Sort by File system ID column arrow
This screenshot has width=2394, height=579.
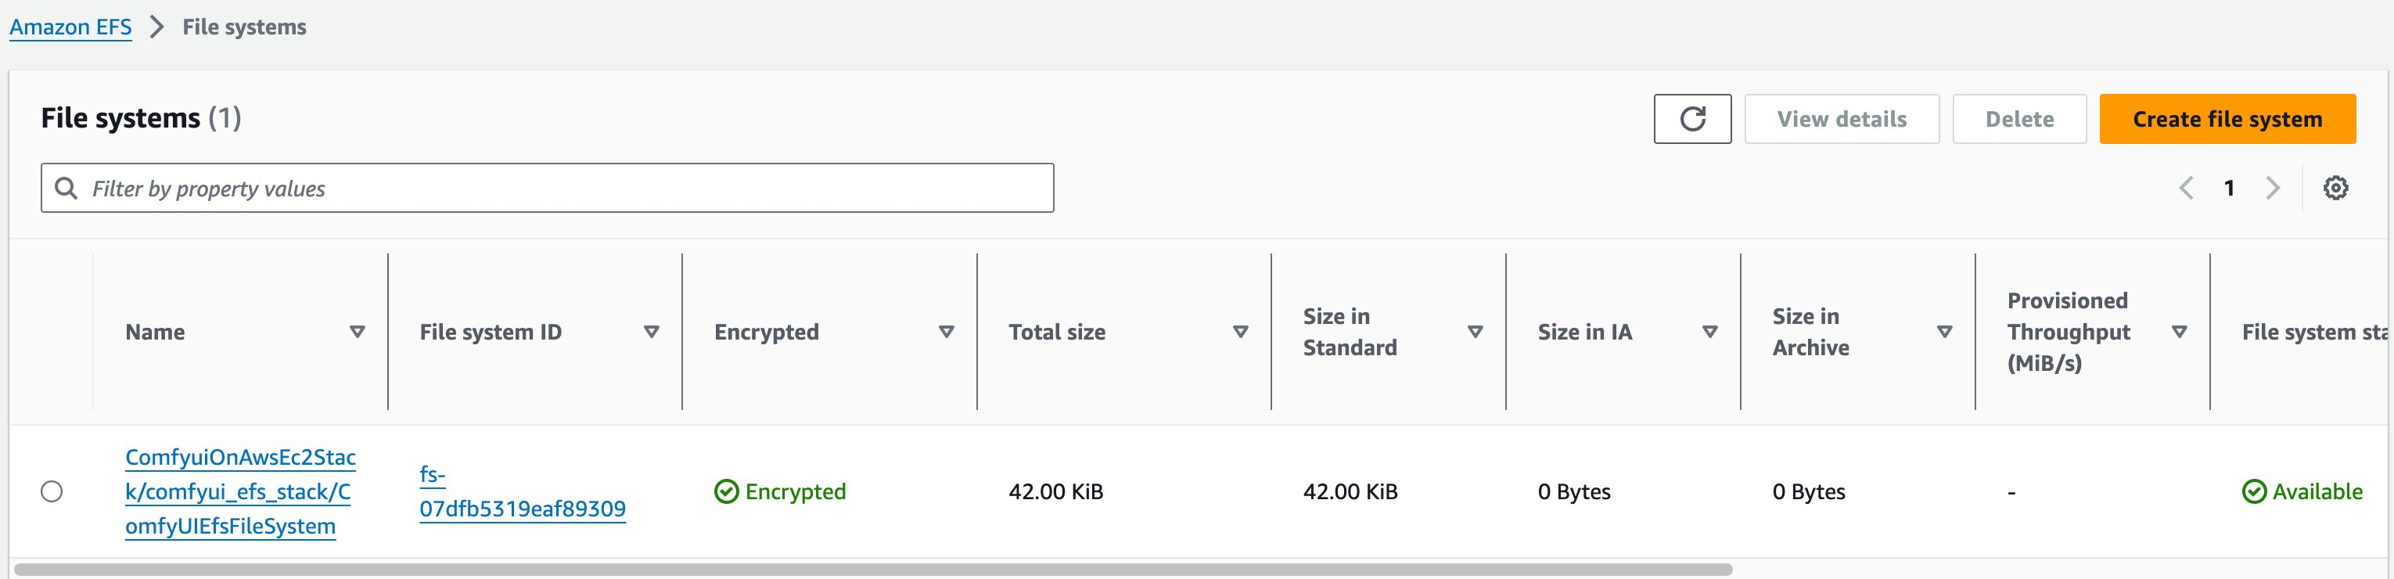pyautogui.click(x=652, y=332)
